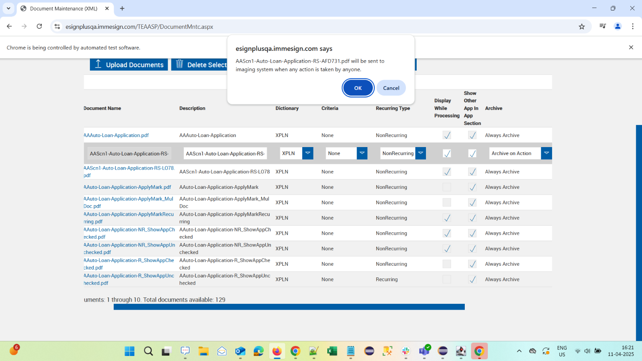The height and width of the screenshot is (361, 642).
Task: Toggle Show Other App for AAAuto-Loan-Application row
Action: tap(472, 135)
